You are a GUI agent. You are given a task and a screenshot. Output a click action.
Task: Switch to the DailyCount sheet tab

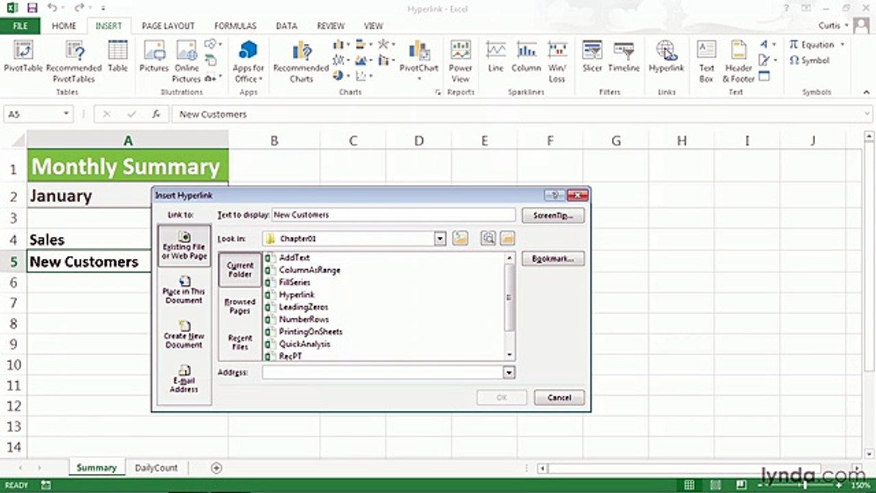[156, 468]
